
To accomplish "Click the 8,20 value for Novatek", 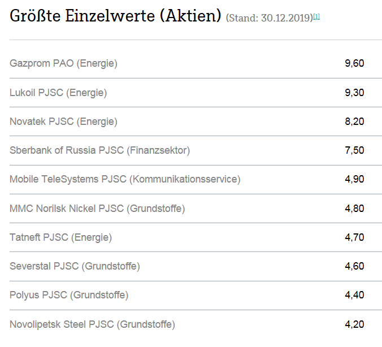I will 354,122.
